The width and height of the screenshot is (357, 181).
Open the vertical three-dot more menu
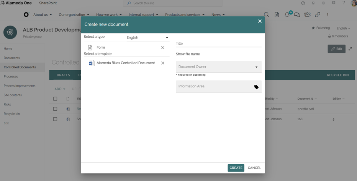coord(328,15)
